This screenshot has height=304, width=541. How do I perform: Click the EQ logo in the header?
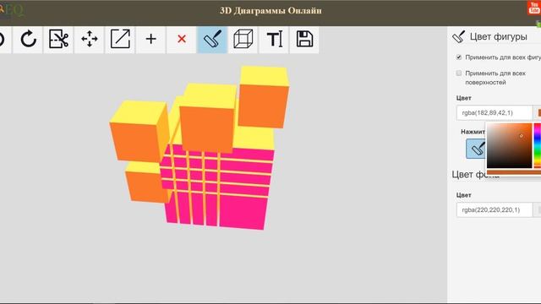click(12, 10)
